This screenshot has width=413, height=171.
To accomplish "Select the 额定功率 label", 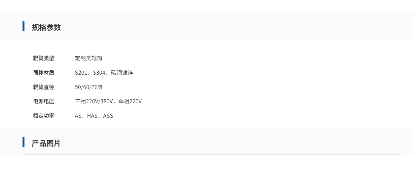I will click(44, 116).
